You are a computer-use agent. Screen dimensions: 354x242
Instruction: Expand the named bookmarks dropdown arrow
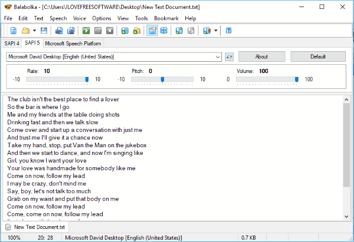click(215, 31)
